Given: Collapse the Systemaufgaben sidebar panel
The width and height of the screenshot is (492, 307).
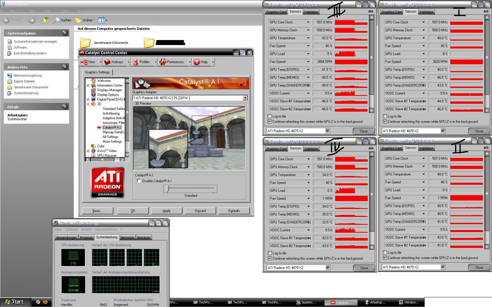Looking at the screenshot, I should point(65,33).
